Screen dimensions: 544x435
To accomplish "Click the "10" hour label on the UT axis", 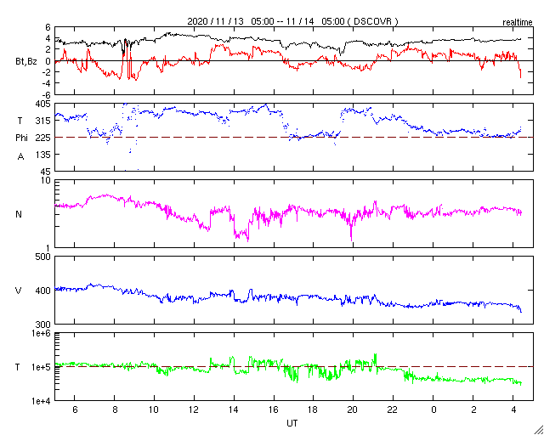I will (154, 410).
